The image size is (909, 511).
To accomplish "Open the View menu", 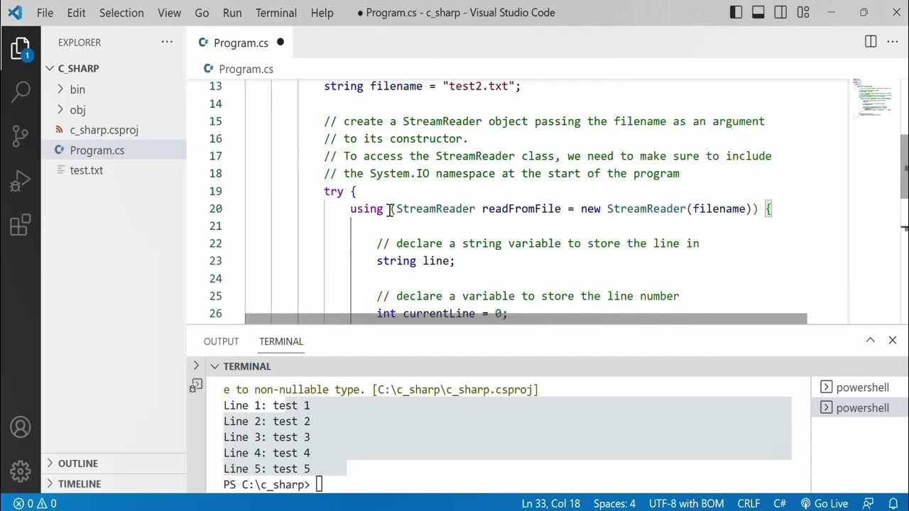I will tap(169, 12).
